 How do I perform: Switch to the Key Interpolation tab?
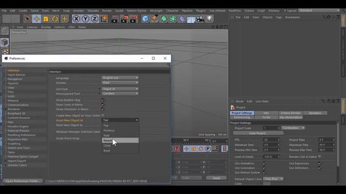pyautogui.click(x=291, y=117)
